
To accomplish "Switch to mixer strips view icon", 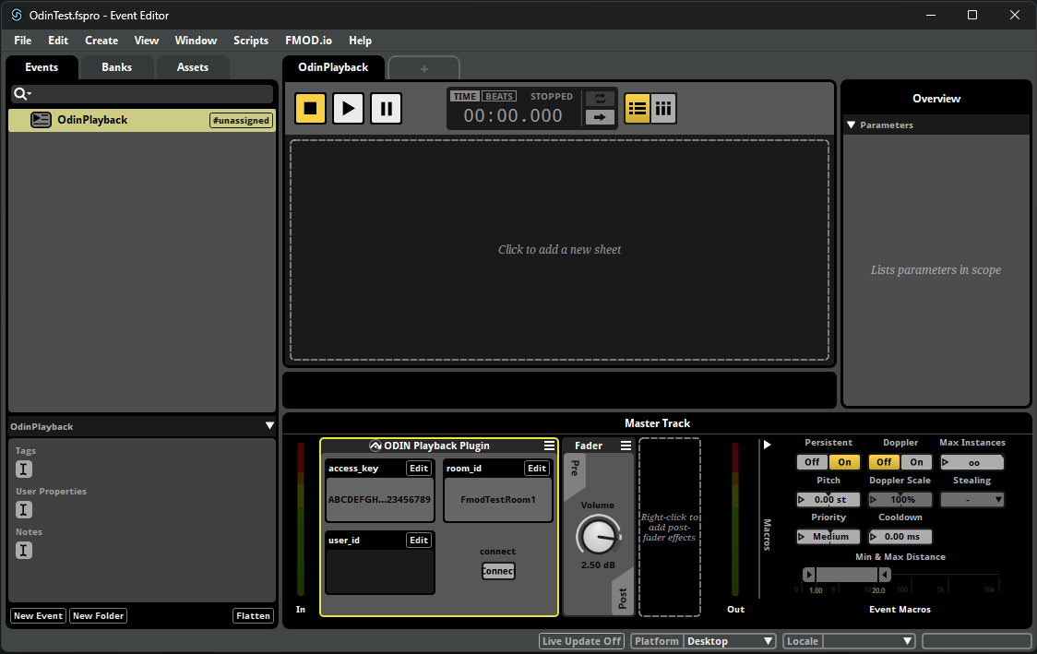I will click(663, 108).
